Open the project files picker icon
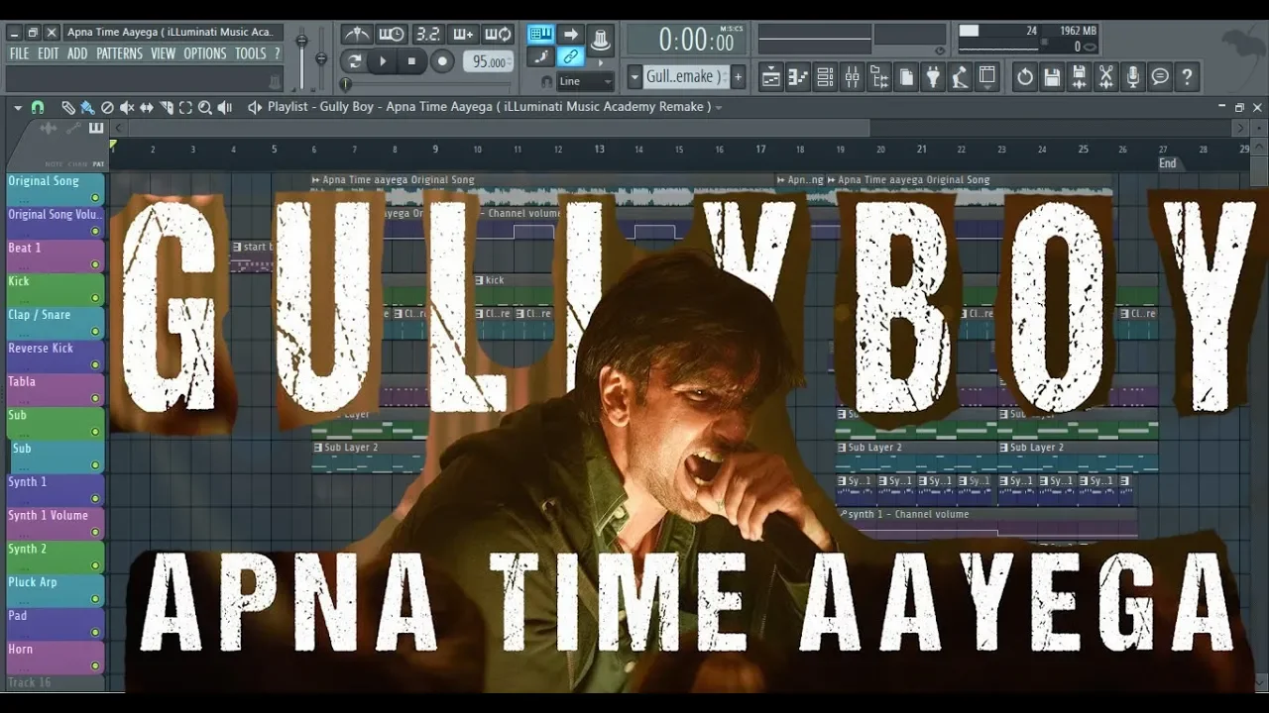This screenshot has height=713, width=1269. [x=905, y=77]
